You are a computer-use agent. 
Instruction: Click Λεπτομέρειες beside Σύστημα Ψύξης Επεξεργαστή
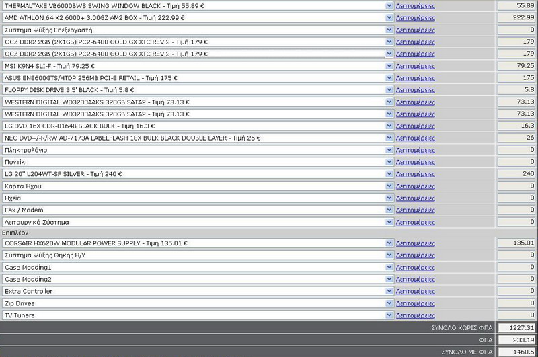tap(415, 30)
